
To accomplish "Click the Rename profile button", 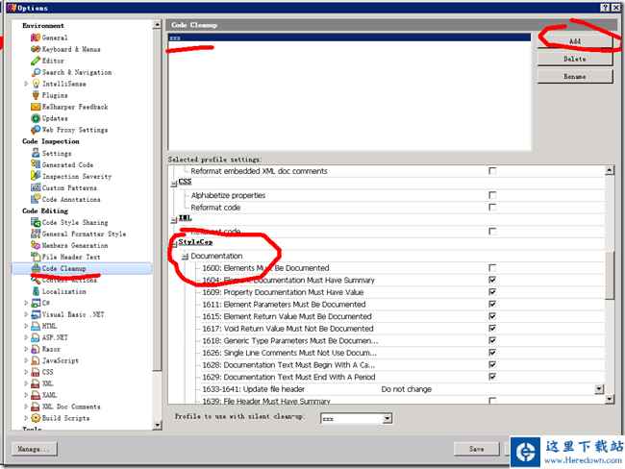I will [x=575, y=76].
